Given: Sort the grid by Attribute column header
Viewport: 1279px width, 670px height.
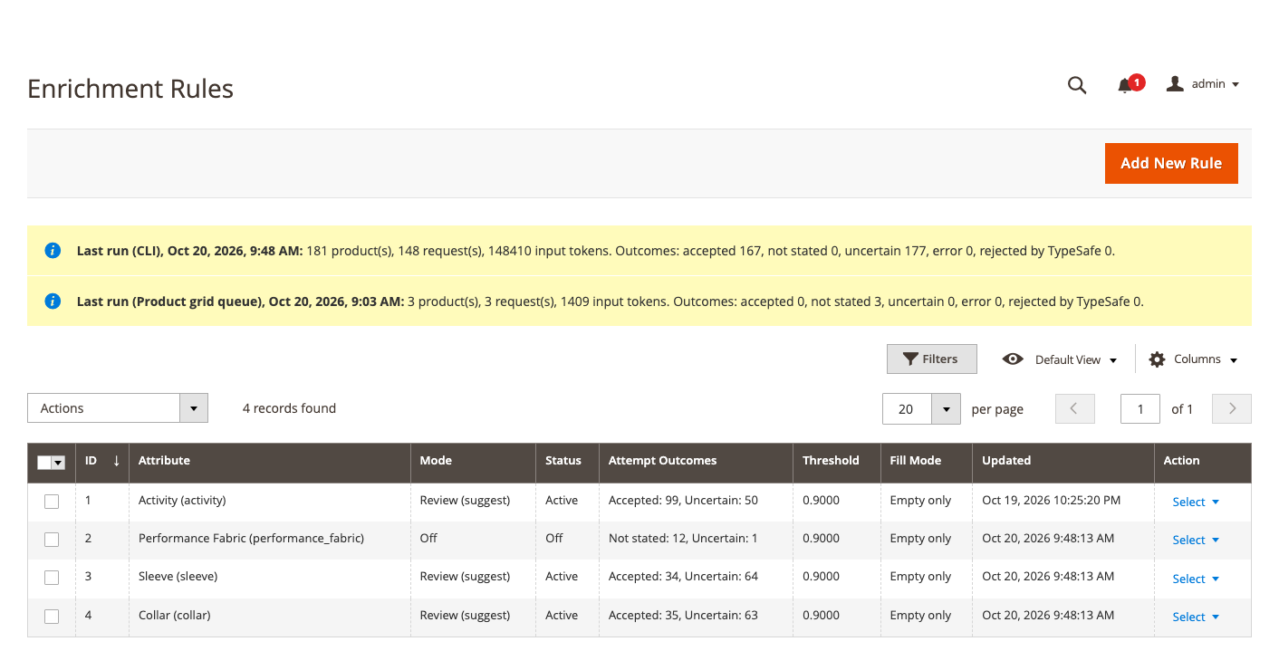Looking at the screenshot, I should [270, 461].
